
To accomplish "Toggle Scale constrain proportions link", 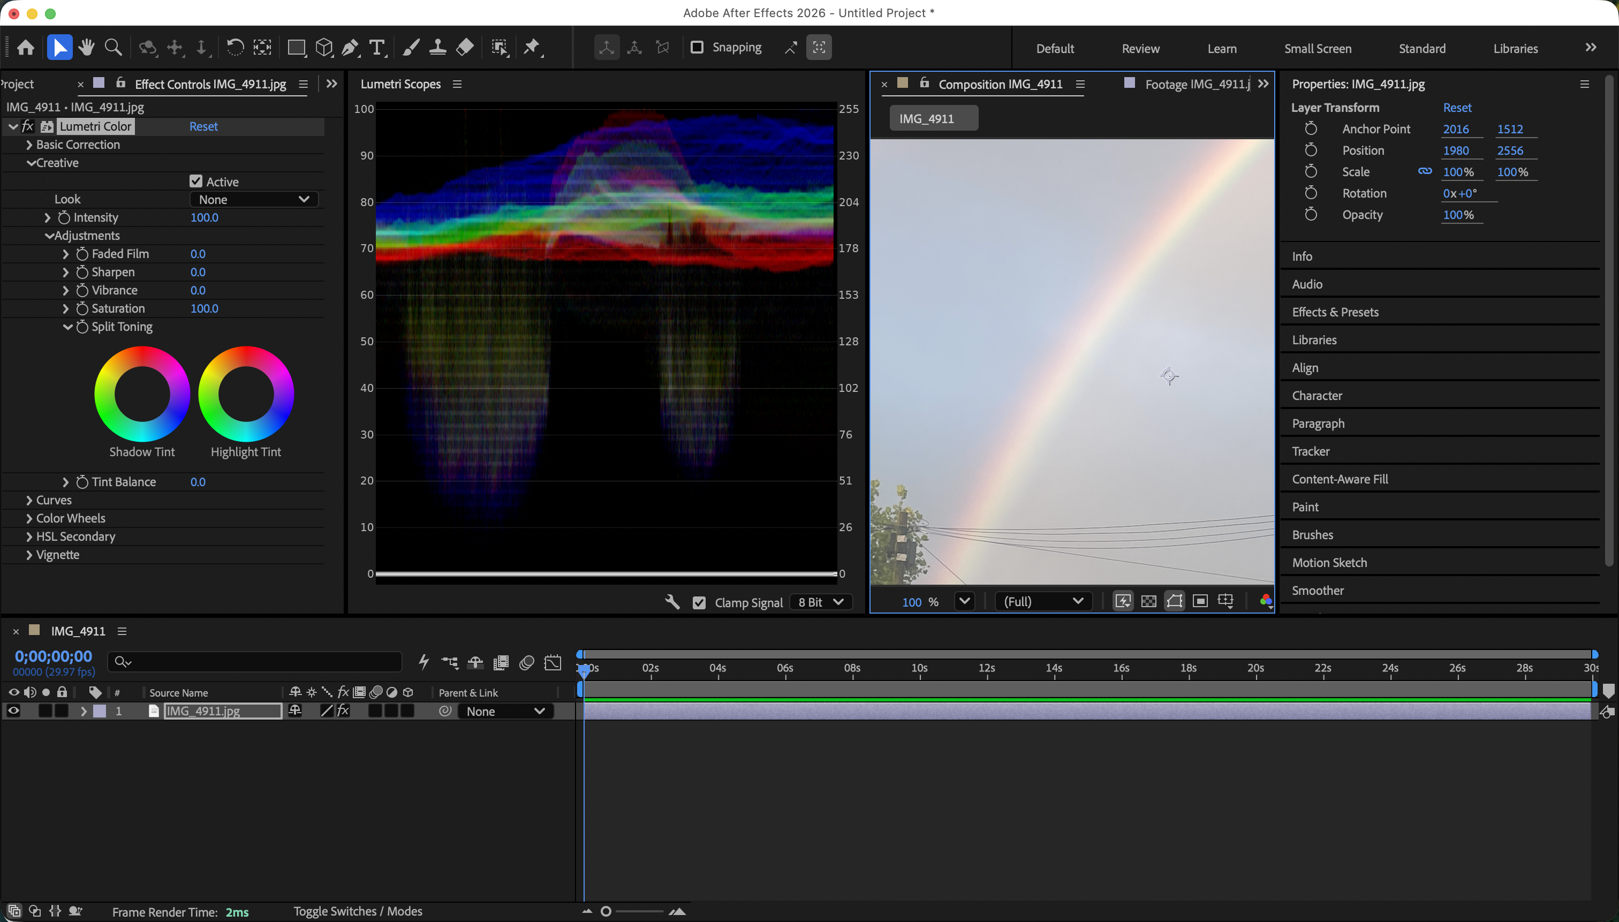I will coord(1425,171).
